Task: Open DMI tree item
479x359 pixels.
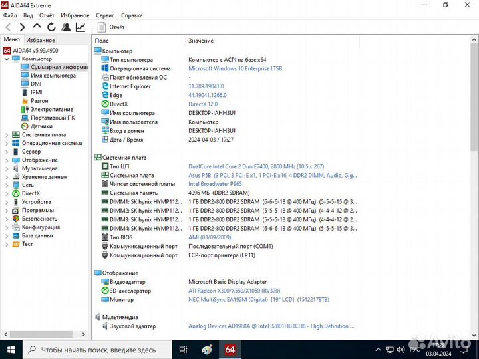Action: coord(36,84)
